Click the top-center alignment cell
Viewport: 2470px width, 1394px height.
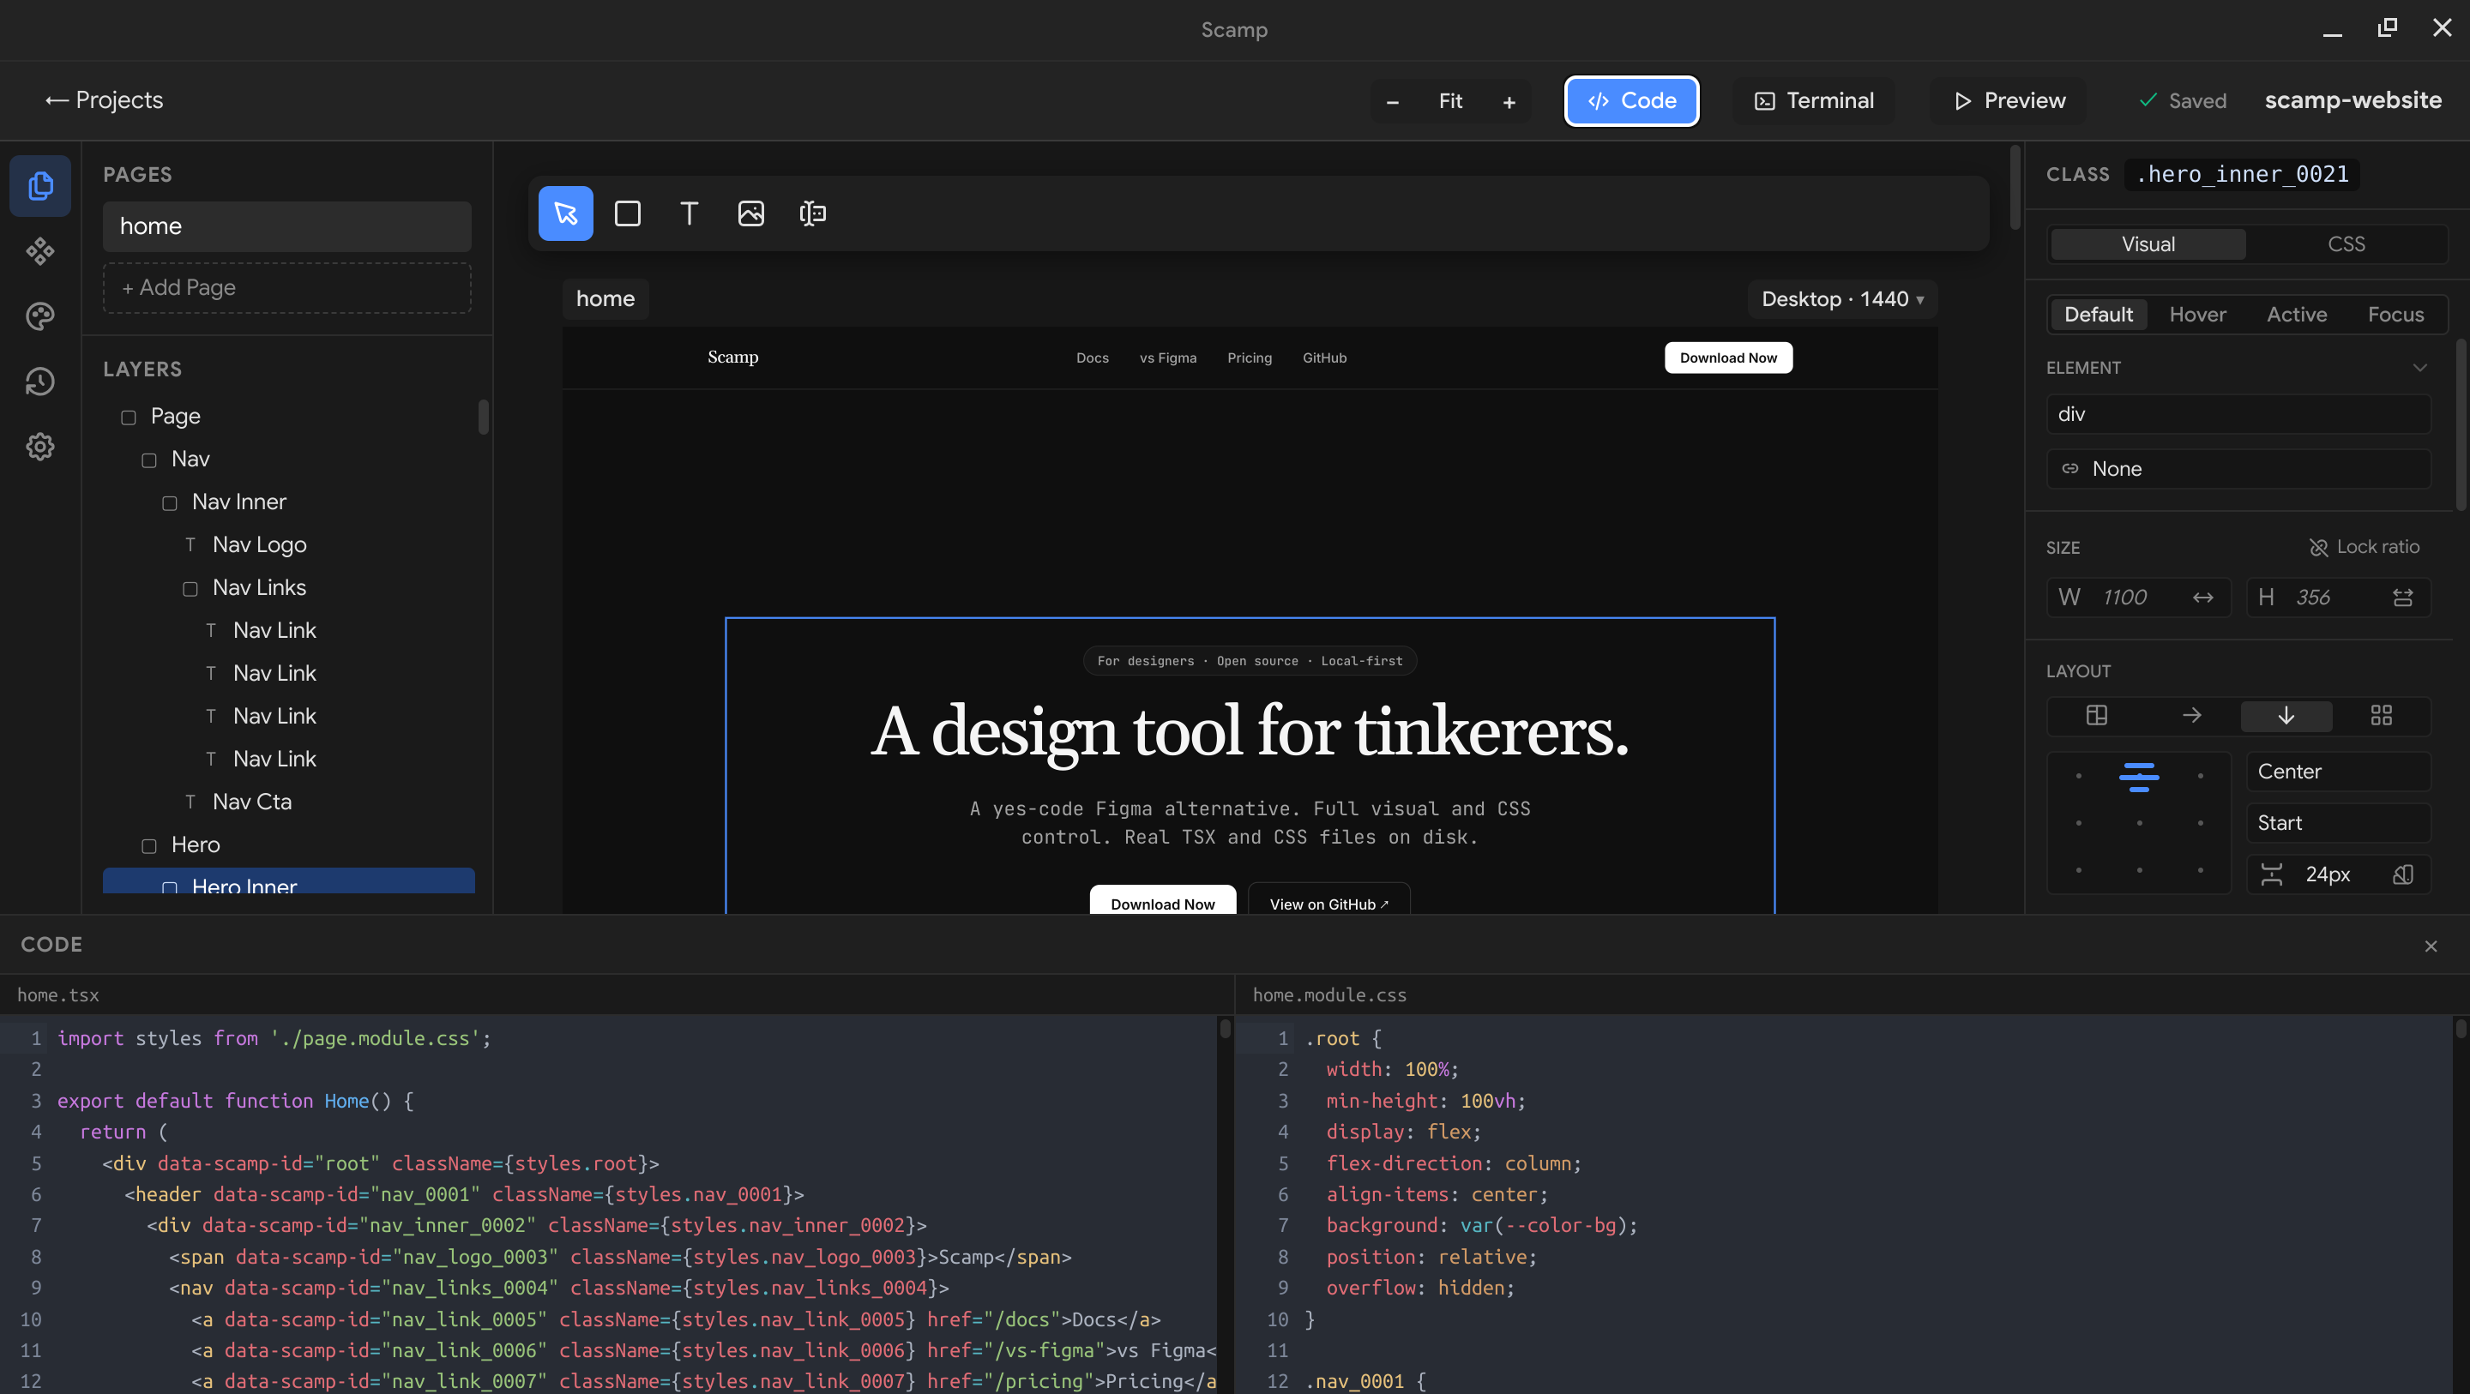click(2139, 776)
